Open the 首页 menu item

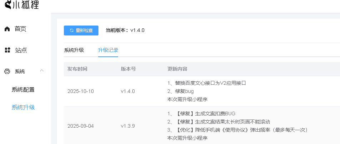20,29
